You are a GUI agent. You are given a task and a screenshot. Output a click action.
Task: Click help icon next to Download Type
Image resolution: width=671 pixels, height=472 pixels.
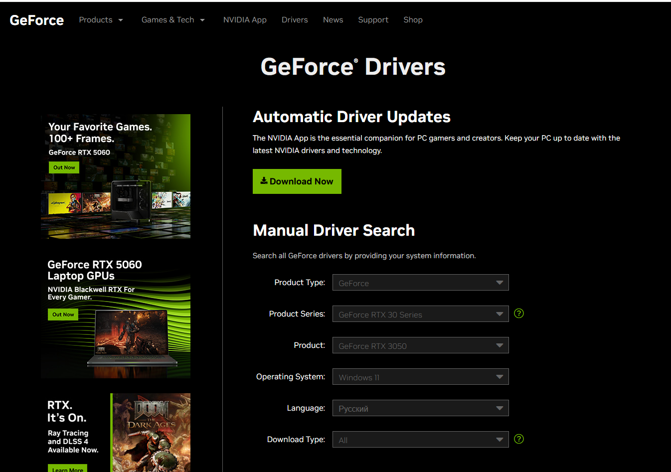(519, 439)
